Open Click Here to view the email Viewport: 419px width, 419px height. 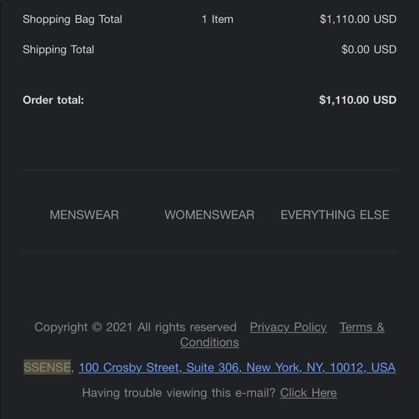308,393
